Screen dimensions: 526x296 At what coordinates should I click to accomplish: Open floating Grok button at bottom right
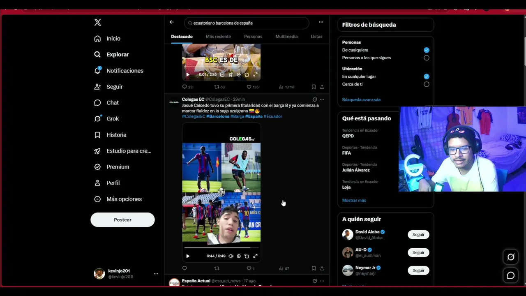[x=511, y=257]
